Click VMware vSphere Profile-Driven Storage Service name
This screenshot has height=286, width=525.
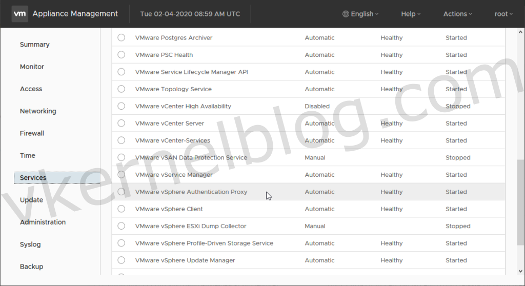pyautogui.click(x=204, y=243)
